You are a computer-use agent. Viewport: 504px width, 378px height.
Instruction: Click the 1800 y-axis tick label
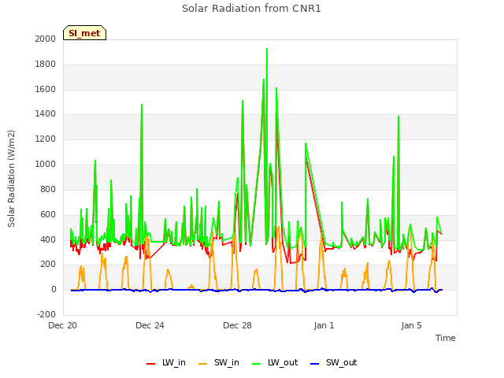click(x=46, y=65)
